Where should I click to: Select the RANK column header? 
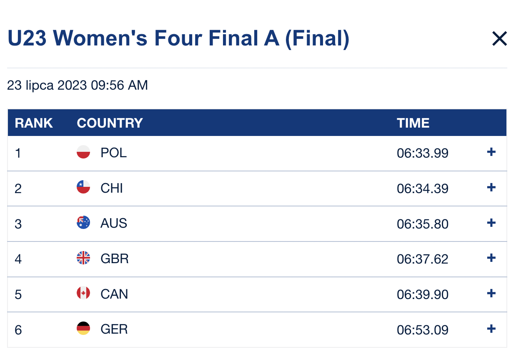tap(34, 123)
